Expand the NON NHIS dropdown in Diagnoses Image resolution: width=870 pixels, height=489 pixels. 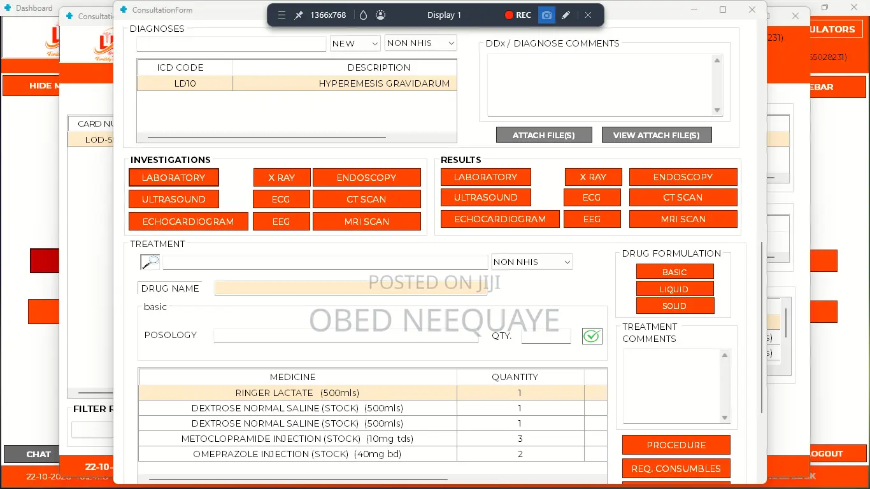point(421,43)
